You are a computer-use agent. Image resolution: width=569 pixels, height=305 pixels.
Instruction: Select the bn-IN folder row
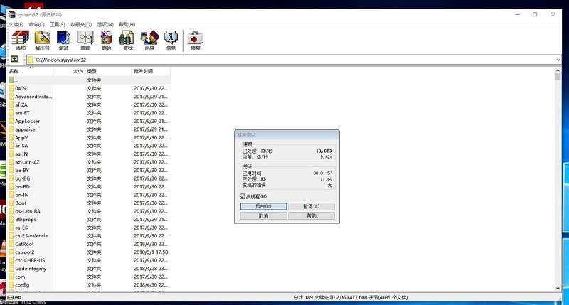pyautogui.click(x=89, y=195)
